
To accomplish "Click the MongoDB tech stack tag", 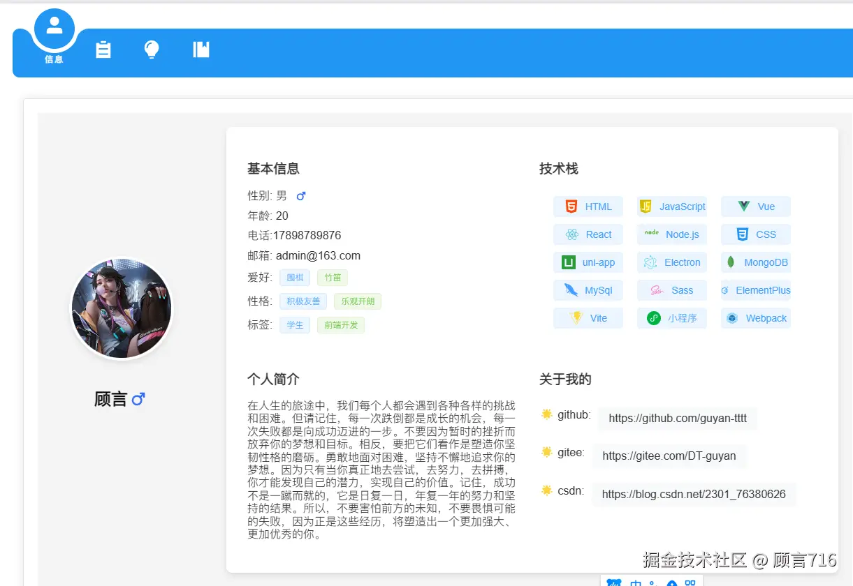I will coord(755,262).
